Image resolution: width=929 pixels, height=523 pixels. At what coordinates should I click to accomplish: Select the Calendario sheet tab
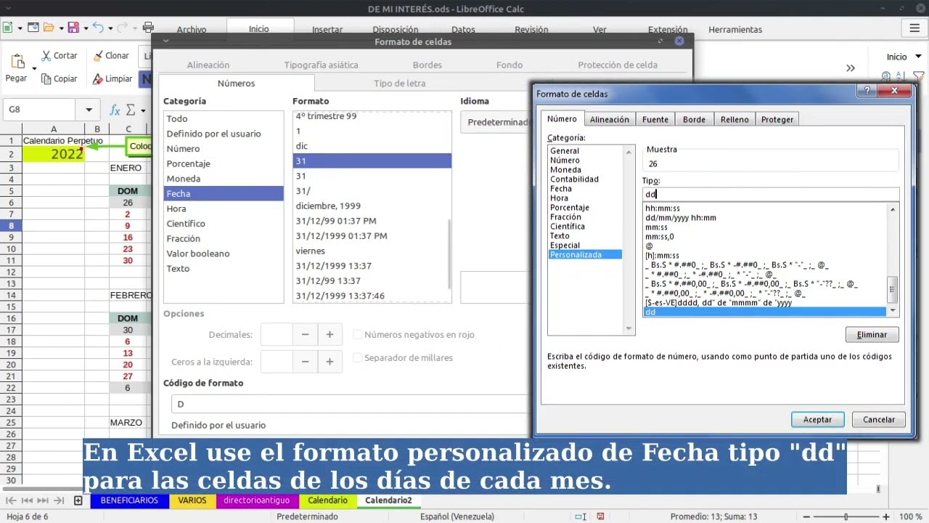[327, 500]
